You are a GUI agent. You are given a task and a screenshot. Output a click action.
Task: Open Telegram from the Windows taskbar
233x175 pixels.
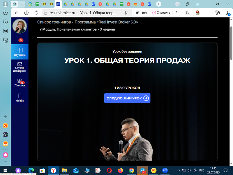[143, 170]
